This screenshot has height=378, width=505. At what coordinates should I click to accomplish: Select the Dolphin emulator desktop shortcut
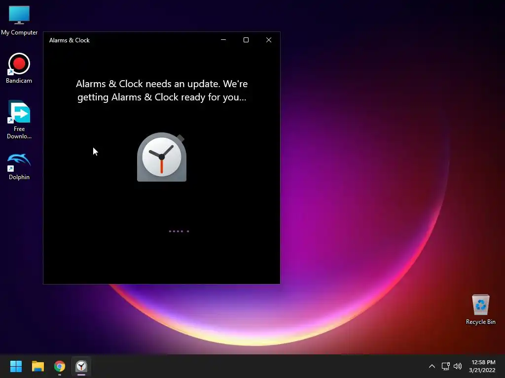tap(19, 166)
